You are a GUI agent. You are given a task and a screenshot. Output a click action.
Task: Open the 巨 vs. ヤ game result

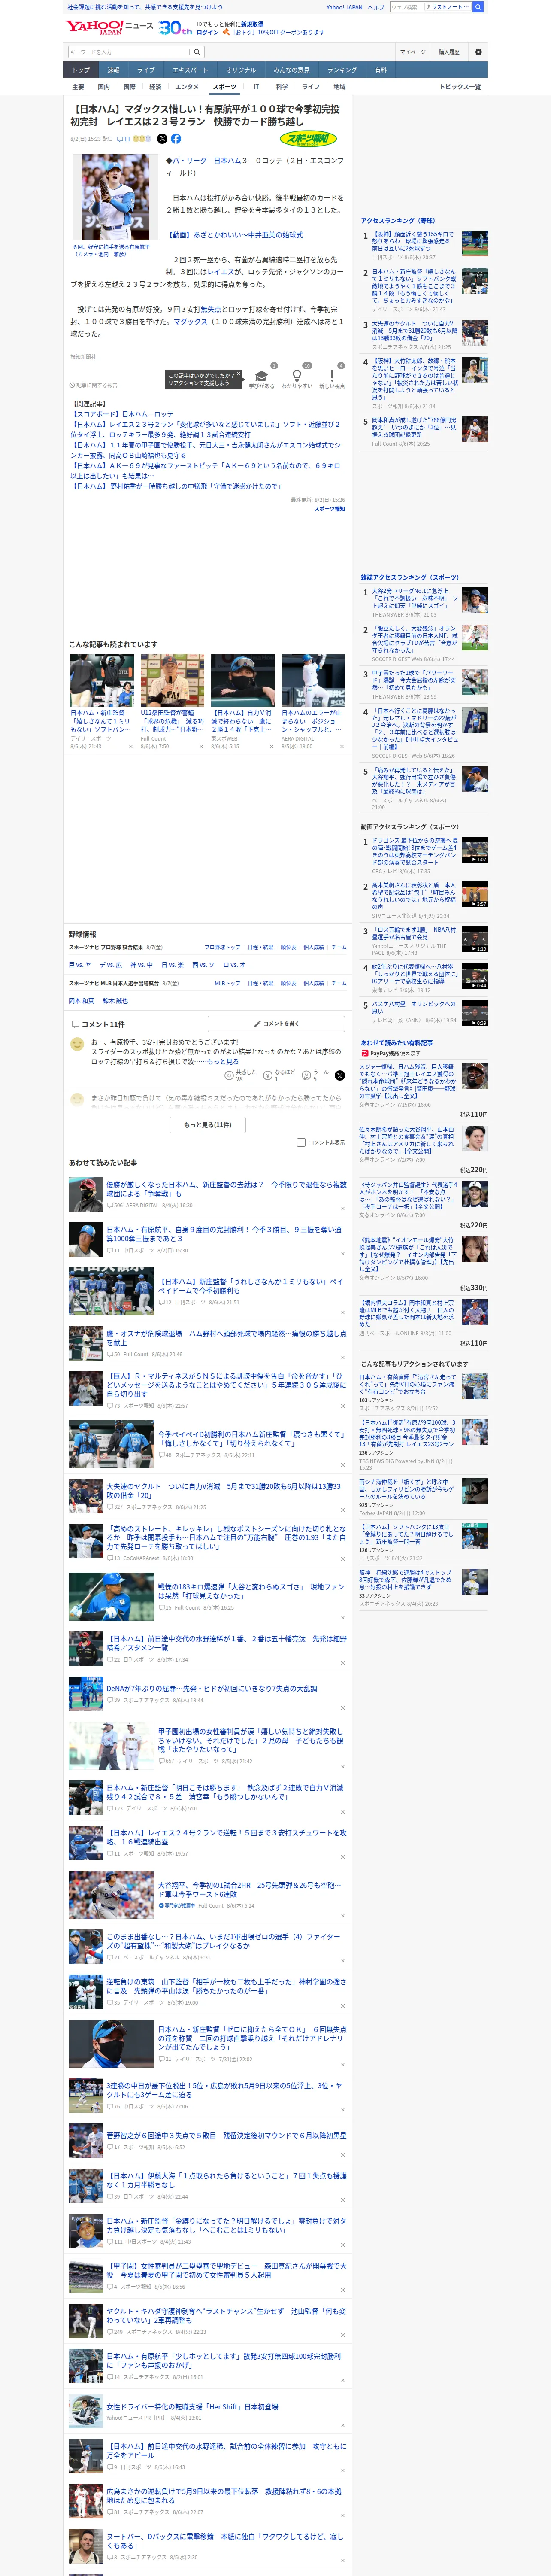click(x=80, y=965)
